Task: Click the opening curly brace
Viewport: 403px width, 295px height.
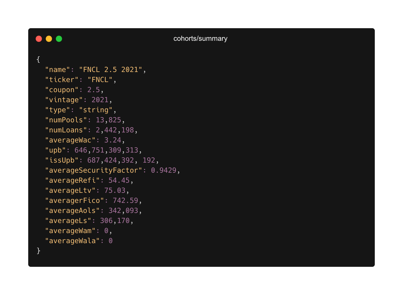Action: point(38,59)
